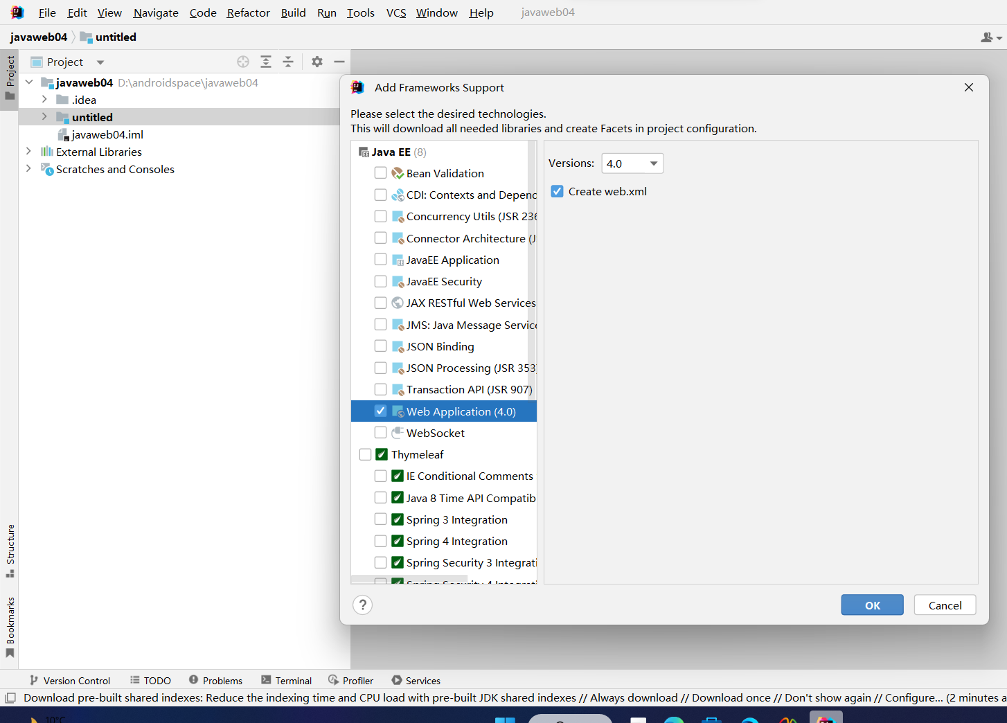Select javaweb04.iml file in tree
Screen dimensions: 1007x723
(x=107, y=134)
